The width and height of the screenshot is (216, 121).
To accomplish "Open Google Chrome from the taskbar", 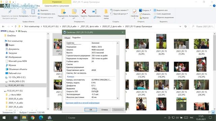I will pos(33,118).
